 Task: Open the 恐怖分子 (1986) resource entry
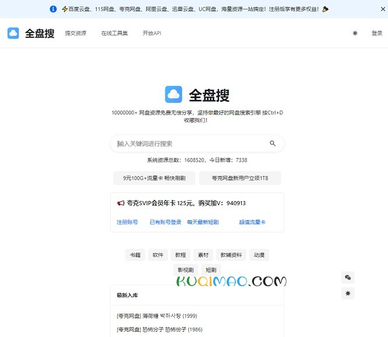[160, 329]
